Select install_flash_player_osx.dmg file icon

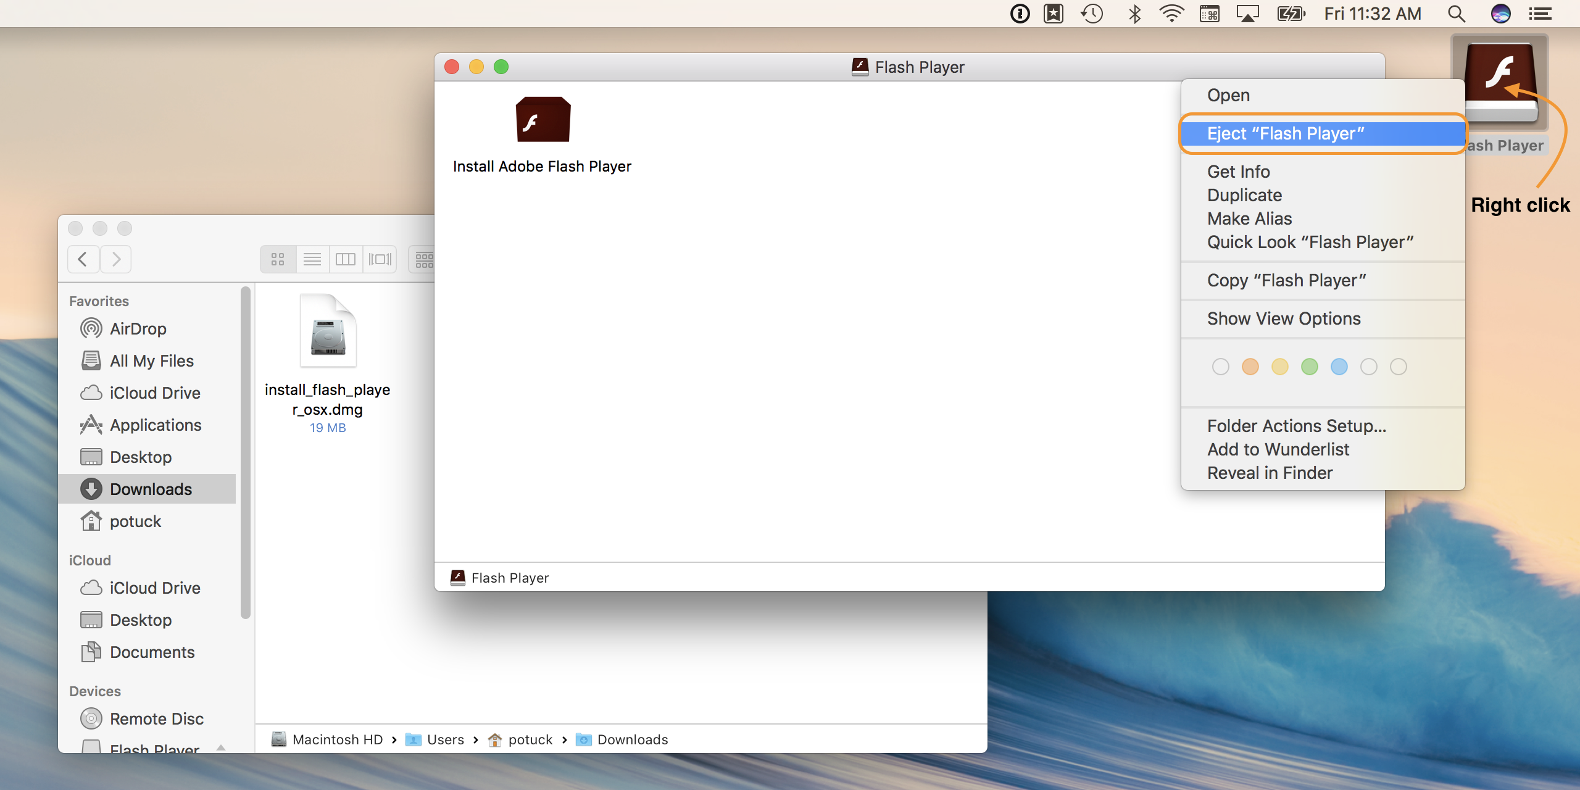click(x=328, y=333)
